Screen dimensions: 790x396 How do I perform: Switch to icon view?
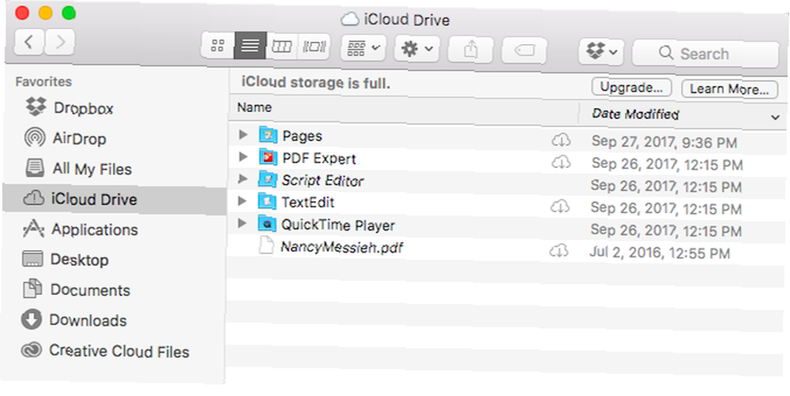pos(218,46)
